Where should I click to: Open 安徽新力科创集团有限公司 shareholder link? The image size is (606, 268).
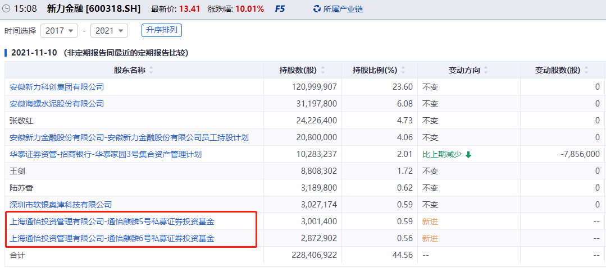pyautogui.click(x=57, y=87)
